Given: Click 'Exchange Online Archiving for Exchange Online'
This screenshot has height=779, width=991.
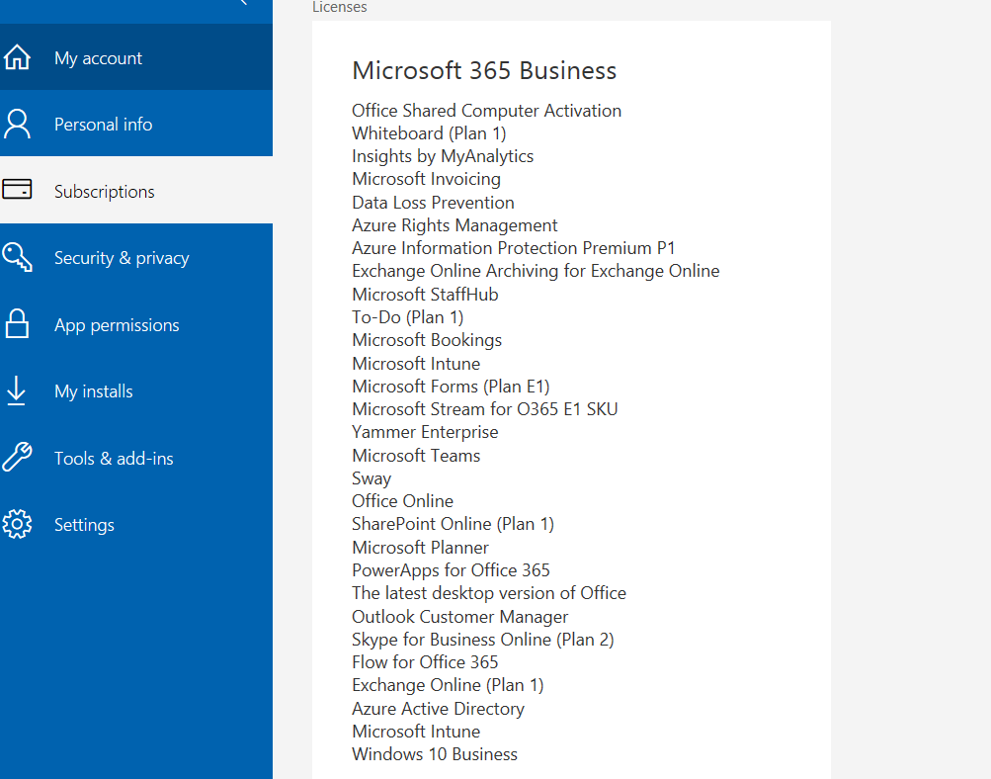Looking at the screenshot, I should (x=536, y=271).
